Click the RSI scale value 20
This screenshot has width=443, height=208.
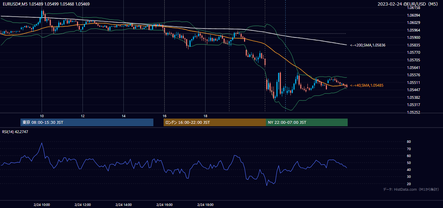409,184
